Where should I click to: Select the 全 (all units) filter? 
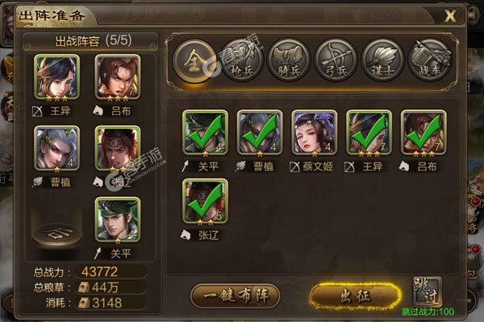tap(194, 60)
